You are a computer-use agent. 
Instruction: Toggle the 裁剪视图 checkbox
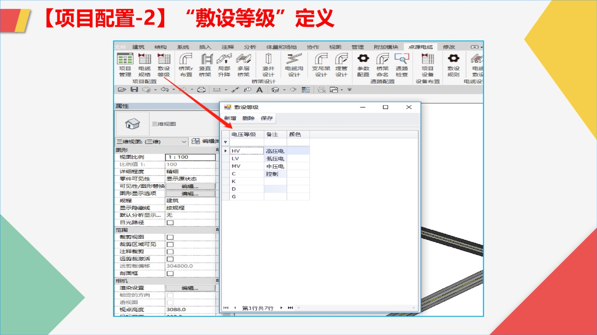(x=170, y=237)
